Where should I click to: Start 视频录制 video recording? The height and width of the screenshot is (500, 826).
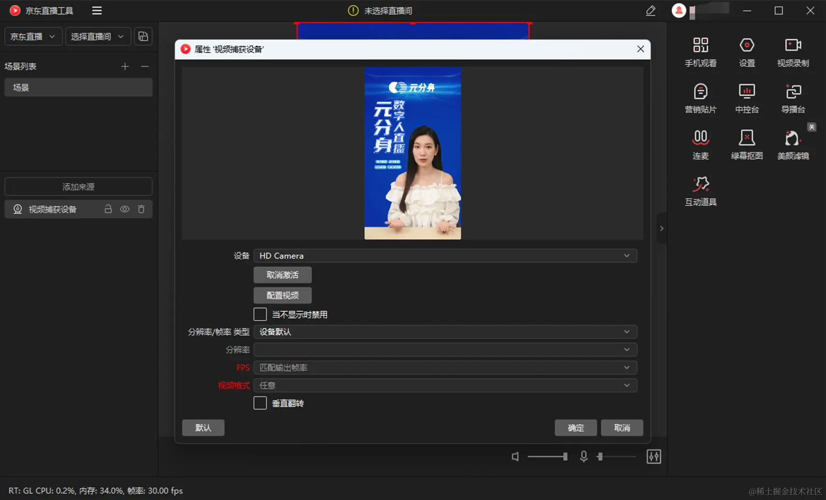(x=793, y=52)
